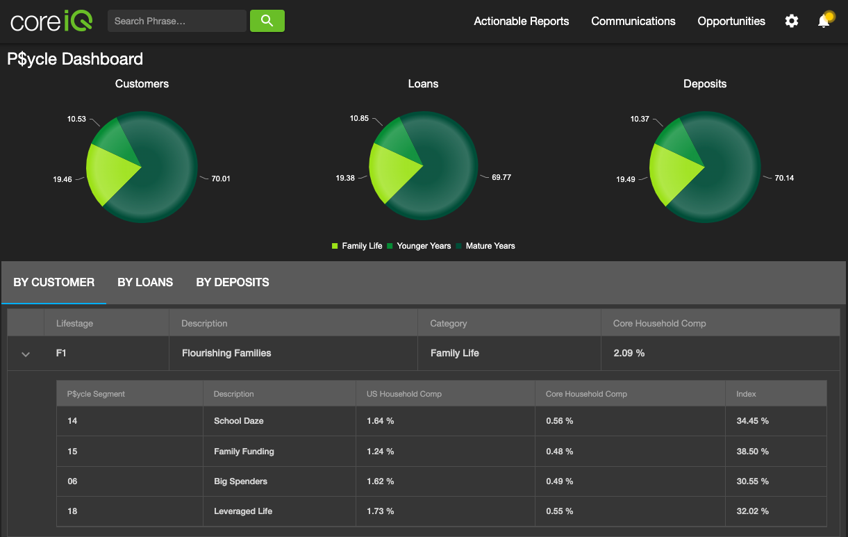This screenshot has width=848, height=537.
Task: Click the coreiQ logo
Action: 51,22
